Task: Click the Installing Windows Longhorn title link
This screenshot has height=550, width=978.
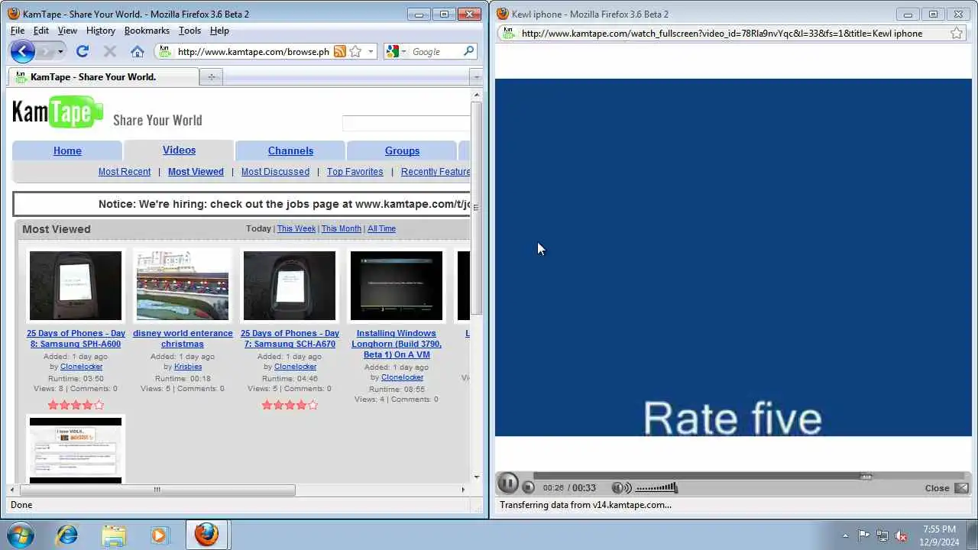Action: tap(397, 344)
